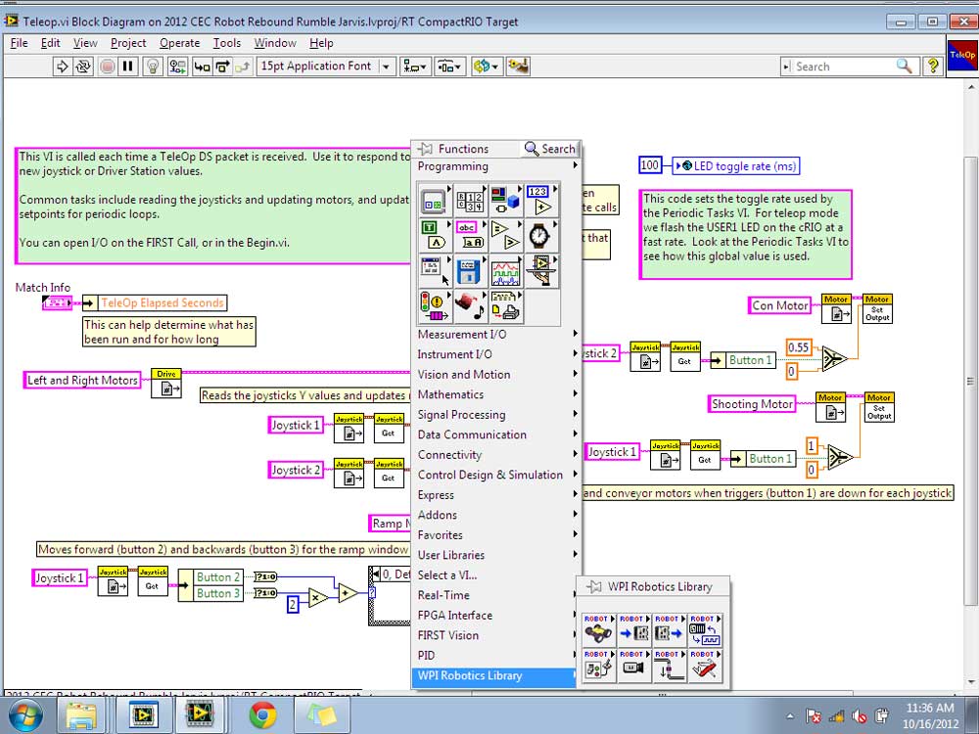Expand the Measurement I/O palette category
The width and height of the screenshot is (979, 734).
point(496,335)
